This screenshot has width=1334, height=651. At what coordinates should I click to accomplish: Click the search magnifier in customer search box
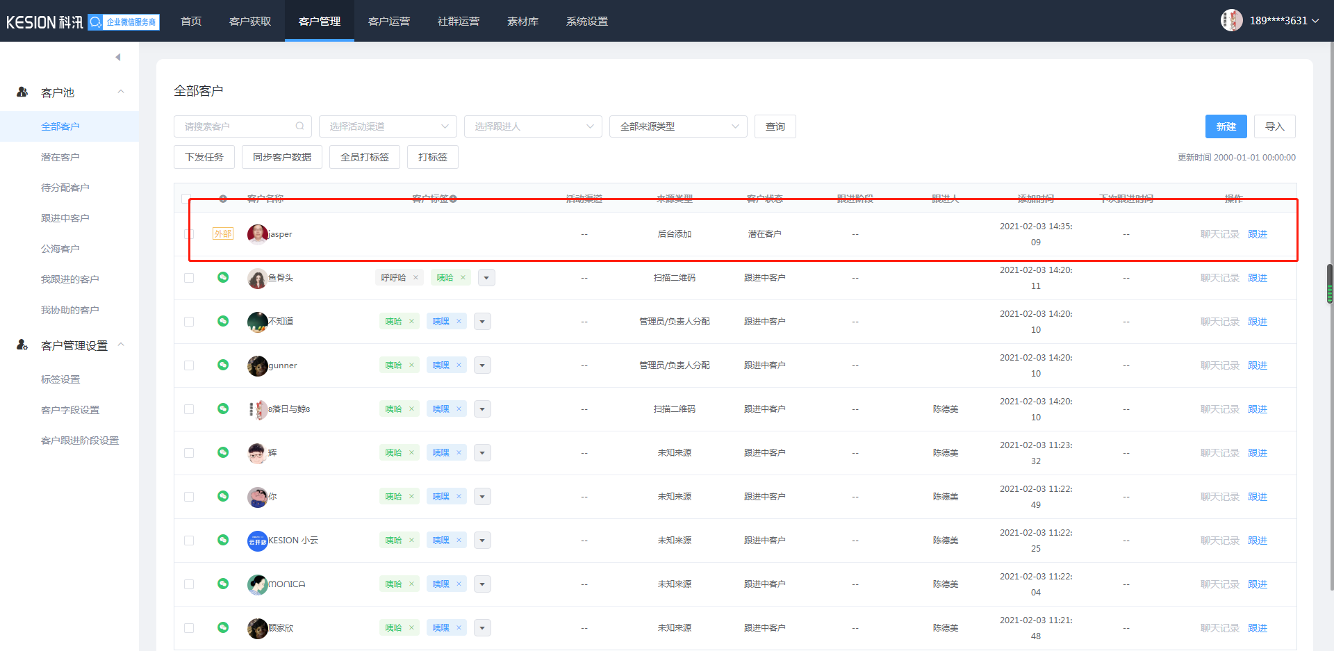tap(299, 126)
